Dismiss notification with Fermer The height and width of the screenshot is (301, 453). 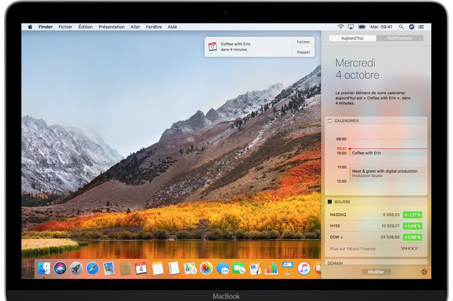pos(303,42)
